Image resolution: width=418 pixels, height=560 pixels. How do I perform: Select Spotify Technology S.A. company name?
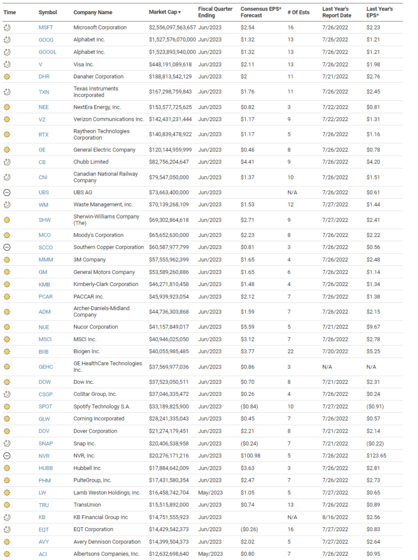[102, 406]
